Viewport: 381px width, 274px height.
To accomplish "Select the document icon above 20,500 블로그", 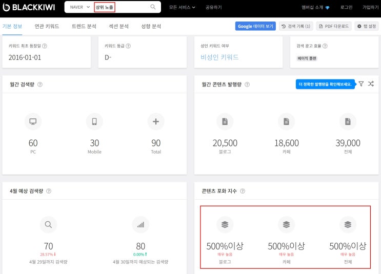I will pyautogui.click(x=225, y=121).
